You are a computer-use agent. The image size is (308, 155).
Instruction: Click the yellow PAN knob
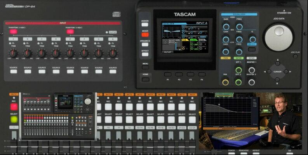(225, 82)
